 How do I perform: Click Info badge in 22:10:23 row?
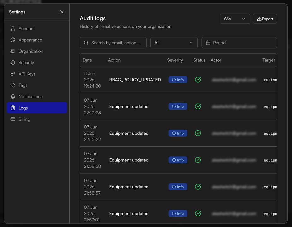(178, 106)
